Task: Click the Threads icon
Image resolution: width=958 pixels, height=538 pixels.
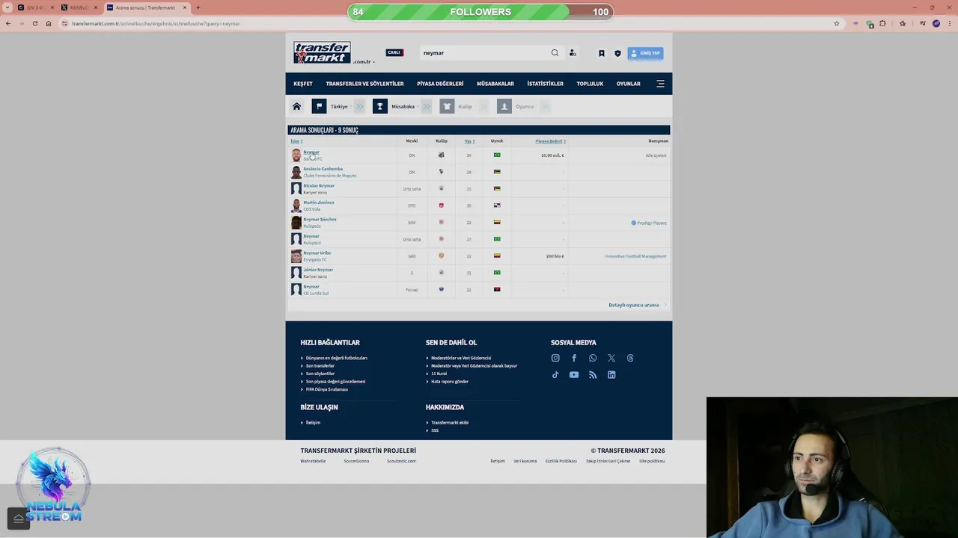Action: point(630,358)
